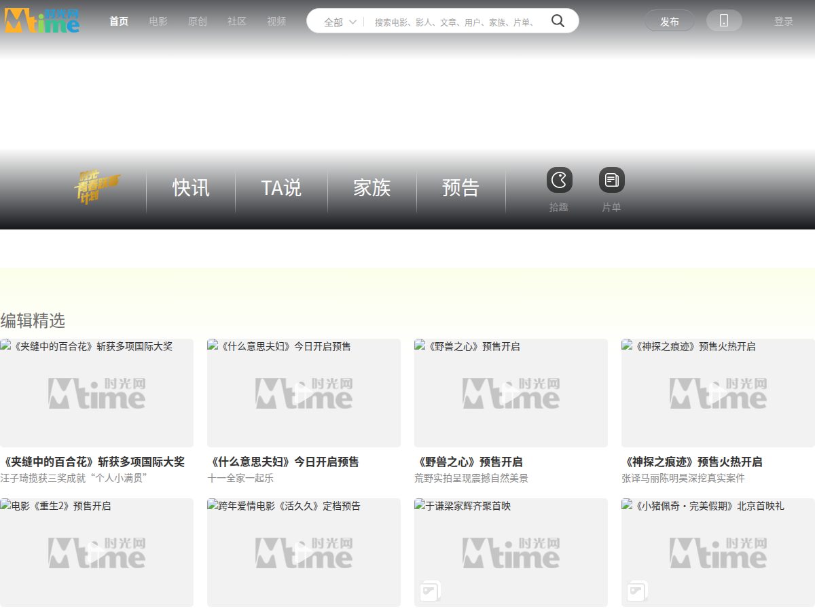Open the 片单 list icon
The height and width of the screenshot is (611, 815).
(x=611, y=180)
